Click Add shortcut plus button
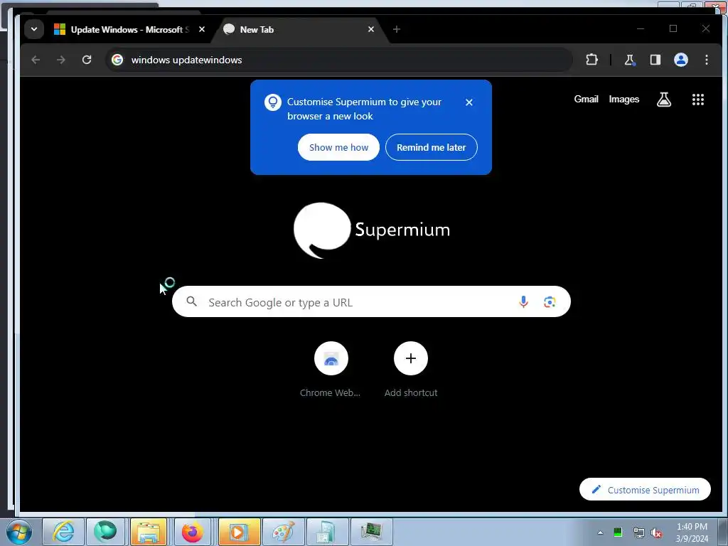This screenshot has height=546, width=728. point(411,358)
